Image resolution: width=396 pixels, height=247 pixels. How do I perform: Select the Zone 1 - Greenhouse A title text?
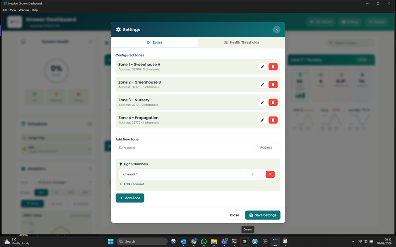click(139, 65)
